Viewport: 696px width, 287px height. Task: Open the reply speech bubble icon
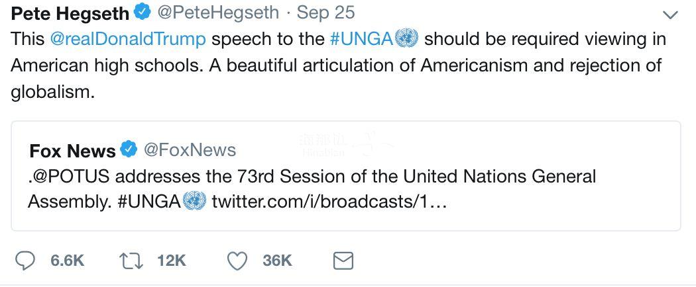click(x=25, y=261)
